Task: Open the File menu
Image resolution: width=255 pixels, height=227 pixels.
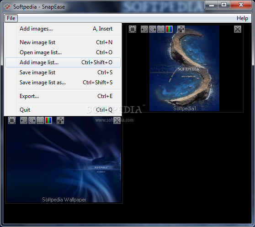Action: click(11, 18)
